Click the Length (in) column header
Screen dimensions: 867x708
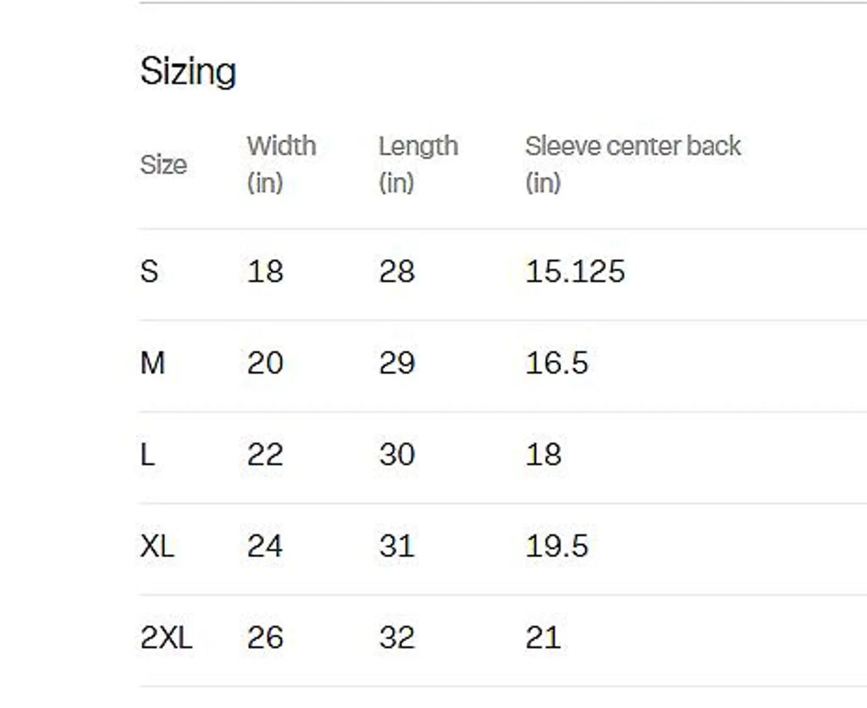[x=418, y=164]
